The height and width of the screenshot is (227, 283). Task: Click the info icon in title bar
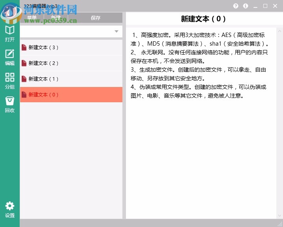pos(246,6)
